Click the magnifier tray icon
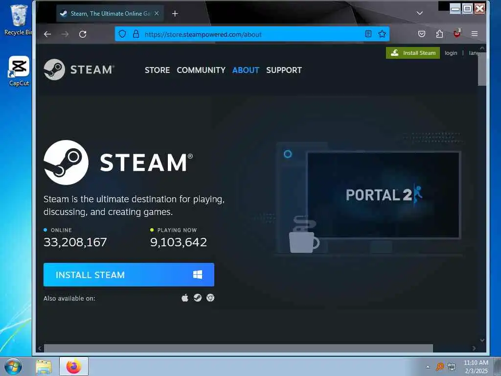501x376 pixels. [x=440, y=367]
